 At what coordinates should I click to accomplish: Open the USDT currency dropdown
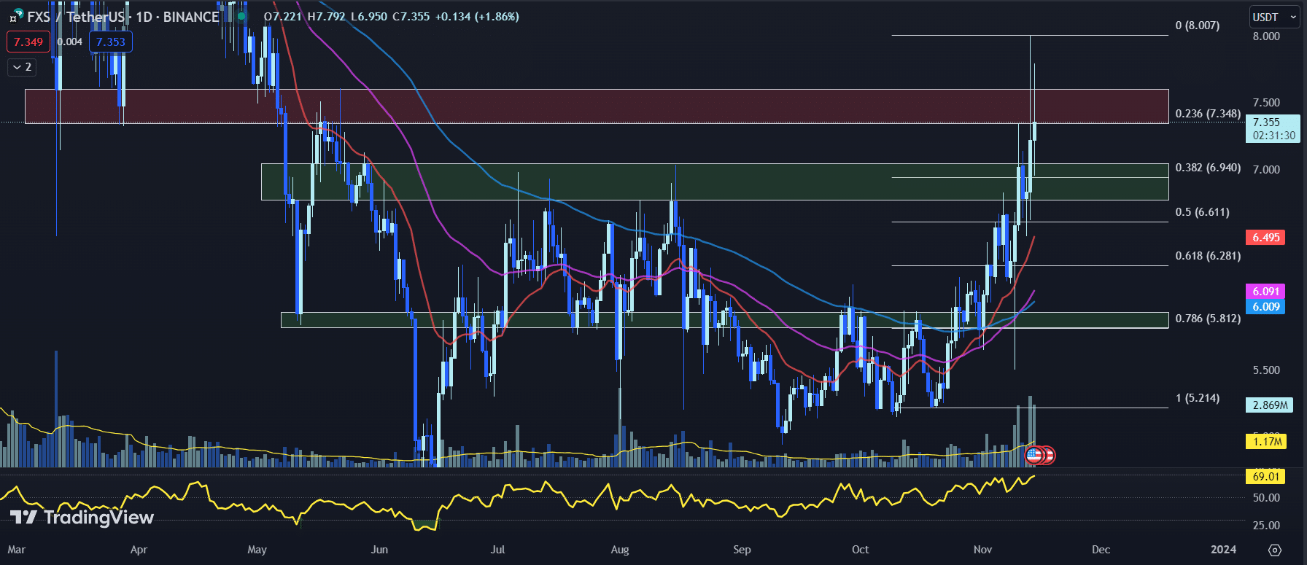pyautogui.click(x=1272, y=17)
